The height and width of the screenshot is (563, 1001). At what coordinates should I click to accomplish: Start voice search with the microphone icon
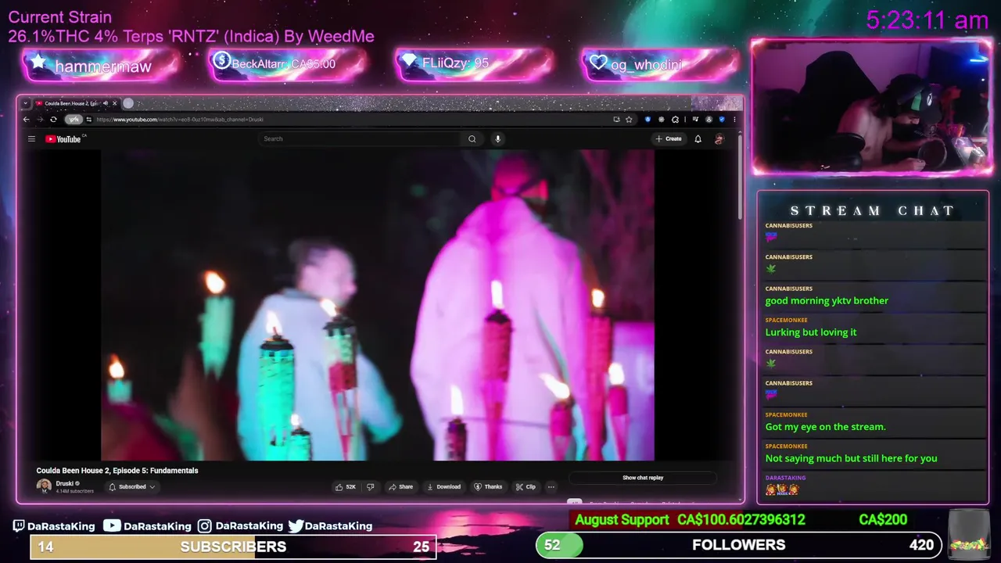(x=497, y=139)
